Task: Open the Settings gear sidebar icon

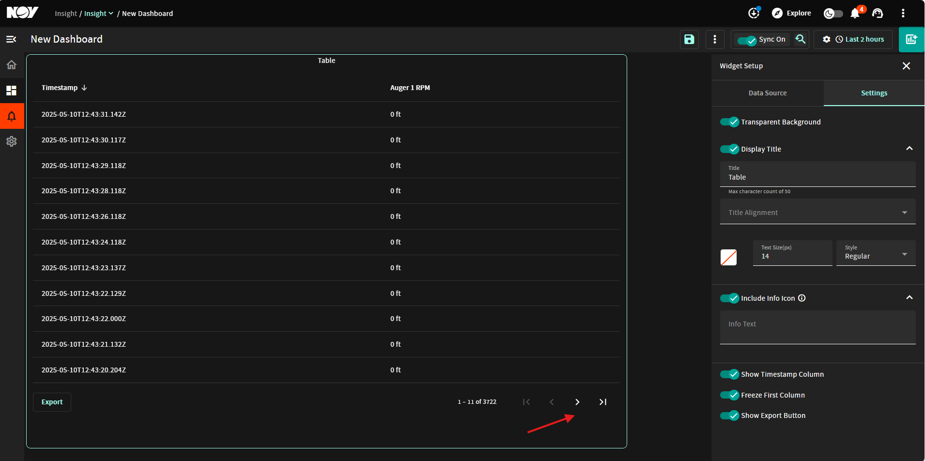Action: tap(12, 141)
